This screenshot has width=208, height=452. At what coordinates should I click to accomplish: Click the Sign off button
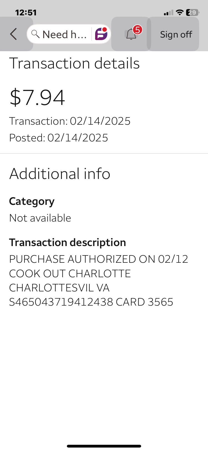pos(176,34)
